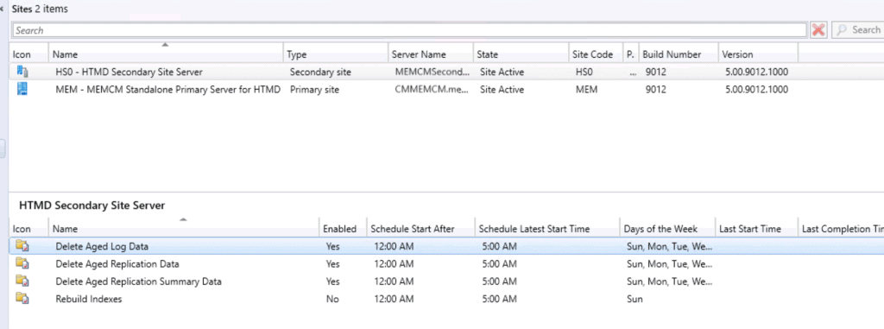This screenshot has height=329, width=884.
Task: Click server name CMMEMCM.me... cell
Action: tap(432, 89)
